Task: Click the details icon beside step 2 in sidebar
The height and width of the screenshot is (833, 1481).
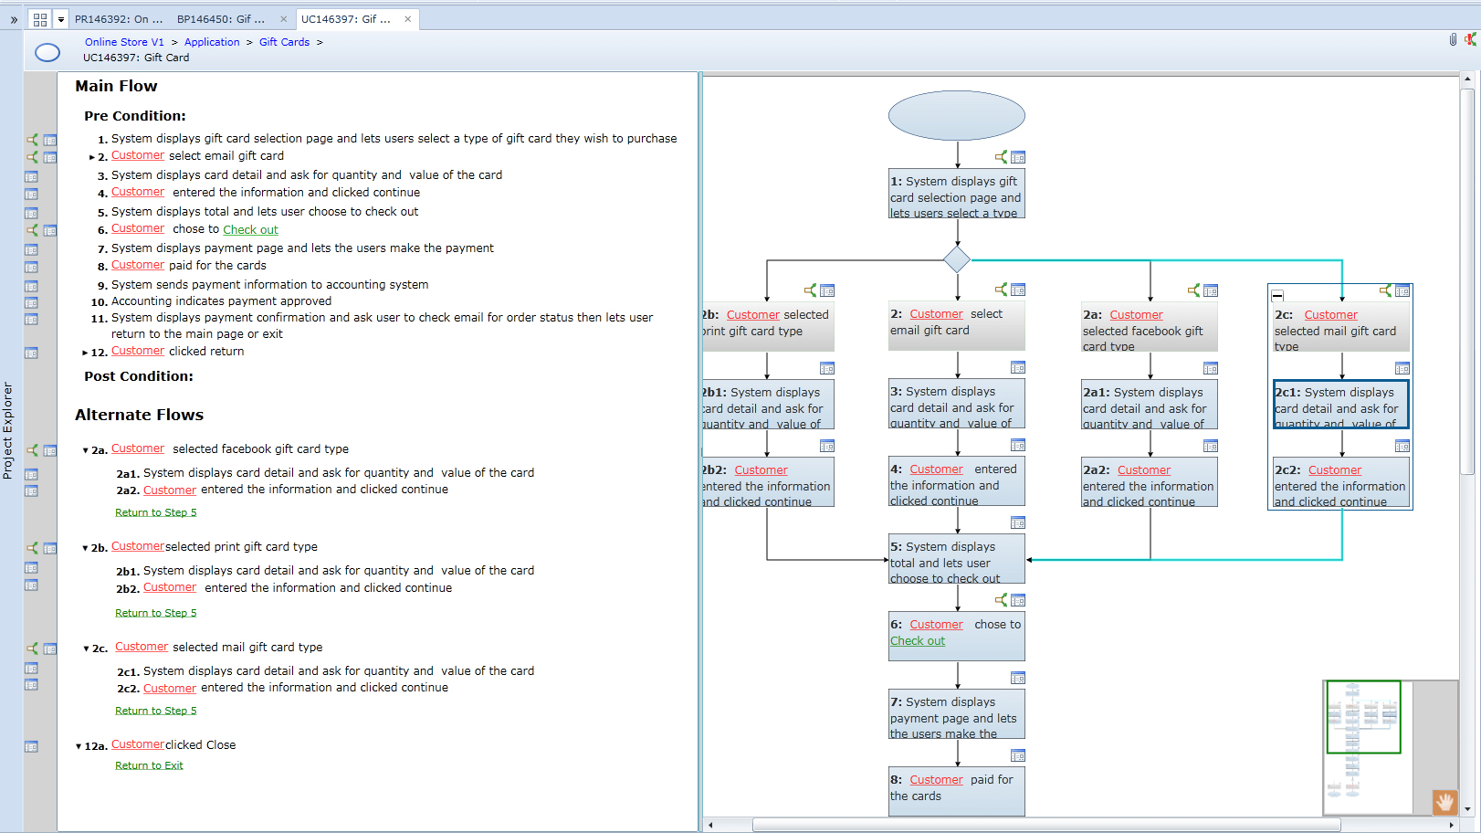Action: (51, 157)
